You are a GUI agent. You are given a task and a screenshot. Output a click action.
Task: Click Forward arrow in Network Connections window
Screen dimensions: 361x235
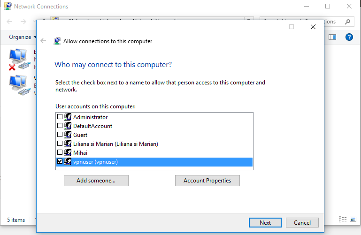pyautogui.click(x=23, y=22)
